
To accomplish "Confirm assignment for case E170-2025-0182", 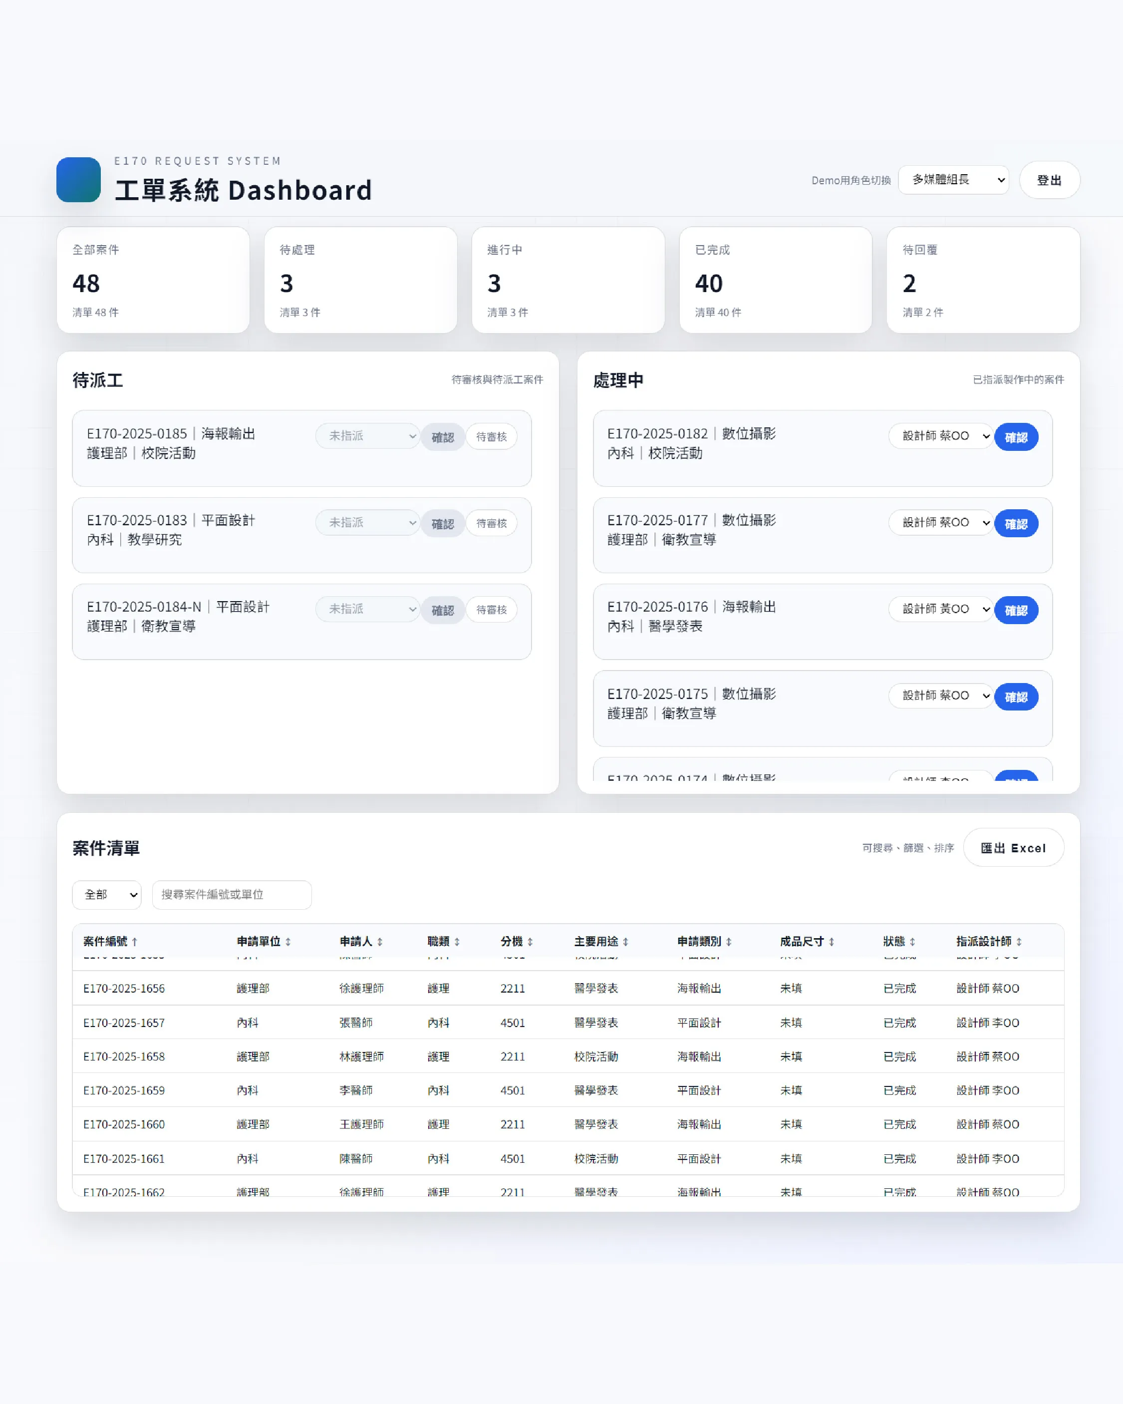I will pos(1016,437).
